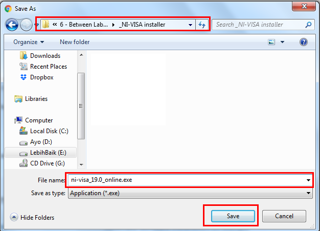Screen dimensions: 320x231
Task: Click the navigation pane scroll down arrow
Action: (x=81, y=164)
